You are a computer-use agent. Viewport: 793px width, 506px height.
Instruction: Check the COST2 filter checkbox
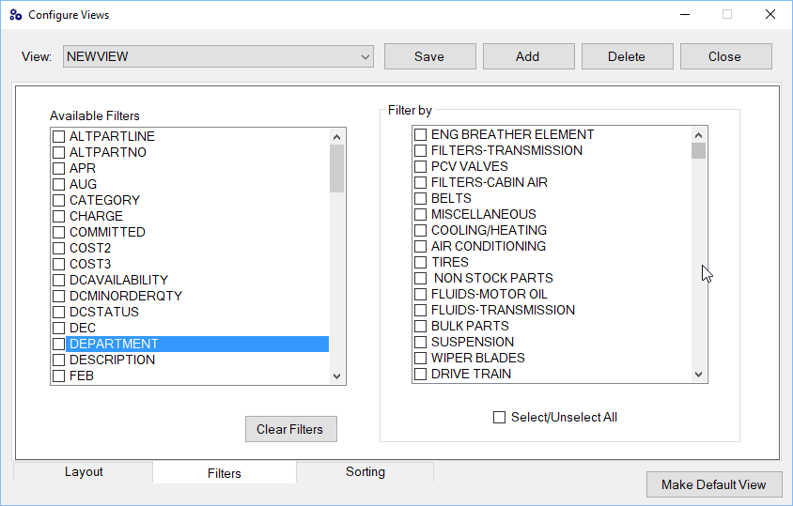(x=58, y=248)
